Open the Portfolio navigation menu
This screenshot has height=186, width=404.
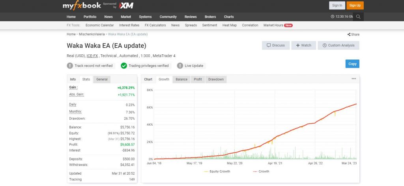pyautogui.click(x=90, y=17)
